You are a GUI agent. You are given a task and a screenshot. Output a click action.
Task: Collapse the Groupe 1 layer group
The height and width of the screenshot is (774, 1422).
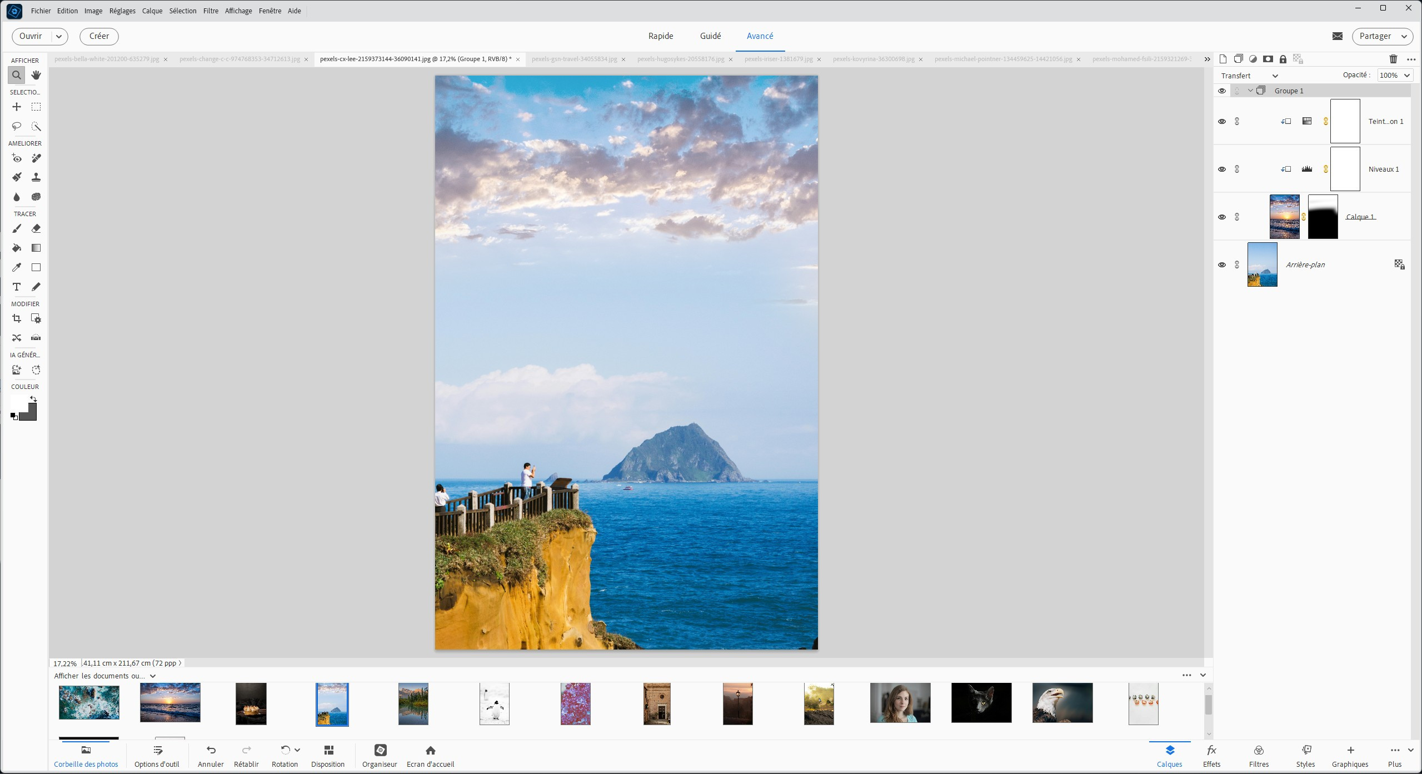[1250, 91]
